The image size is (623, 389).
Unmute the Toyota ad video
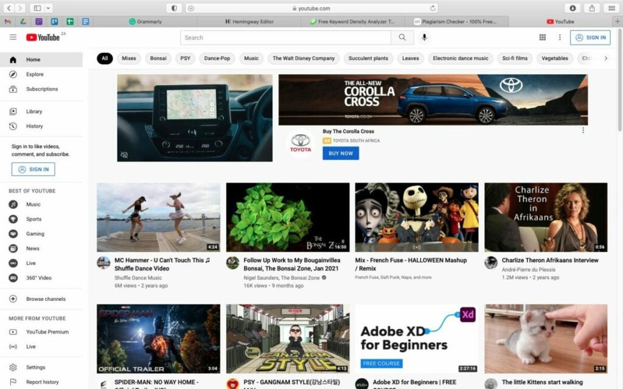124,155
